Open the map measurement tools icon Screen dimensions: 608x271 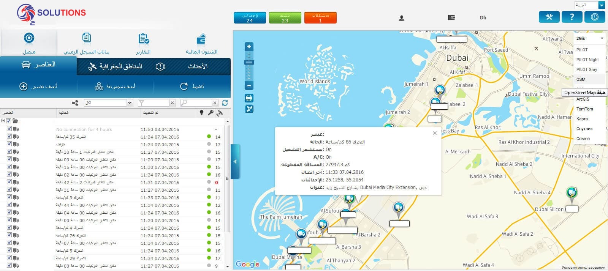pos(249,109)
